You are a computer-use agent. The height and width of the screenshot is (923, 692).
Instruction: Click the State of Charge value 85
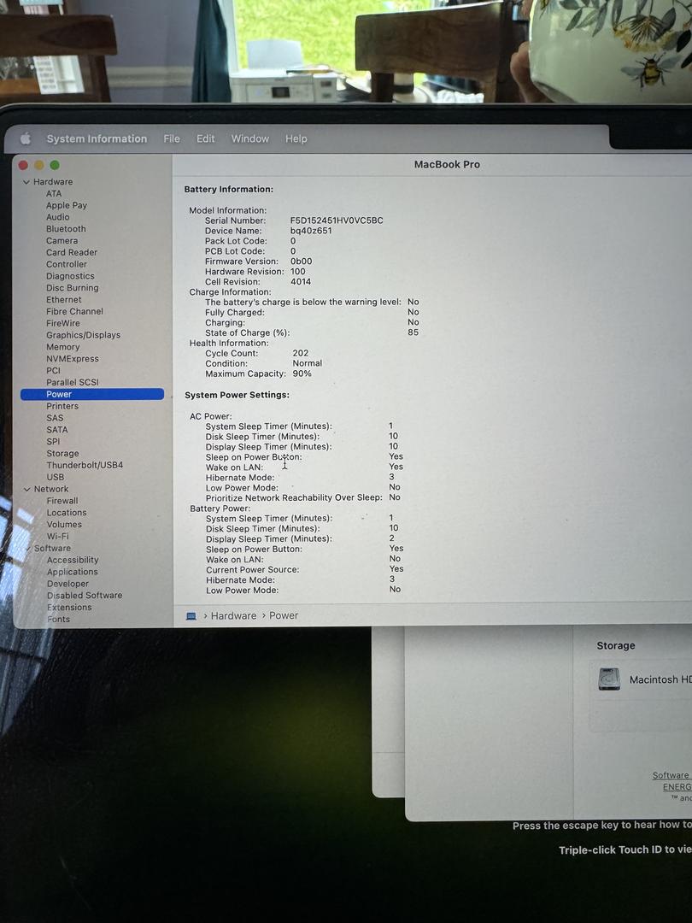pyautogui.click(x=413, y=332)
